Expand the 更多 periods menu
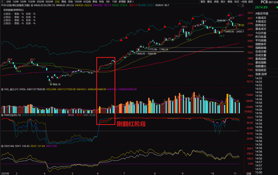This screenshot has width=278, height=175. coord(130,2)
